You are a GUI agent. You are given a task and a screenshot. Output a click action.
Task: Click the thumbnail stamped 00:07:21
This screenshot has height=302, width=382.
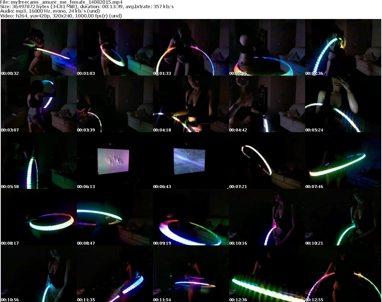click(267, 161)
